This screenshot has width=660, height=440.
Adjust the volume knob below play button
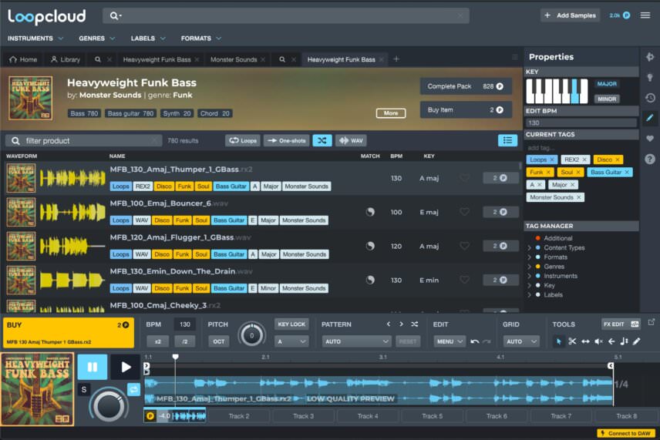[x=108, y=405]
